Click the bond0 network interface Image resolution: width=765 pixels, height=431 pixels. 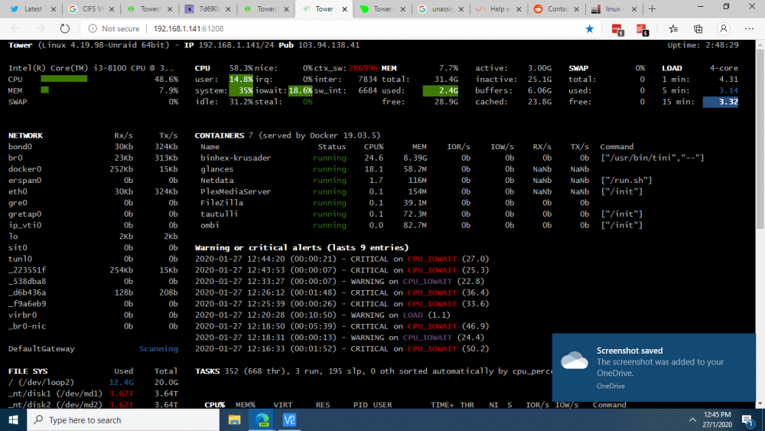(x=20, y=146)
